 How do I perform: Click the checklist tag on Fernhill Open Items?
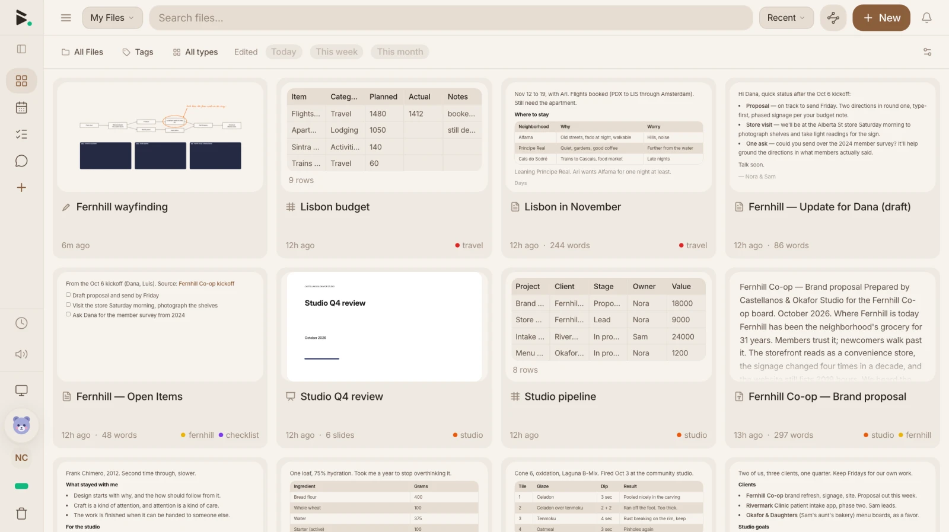239,435
